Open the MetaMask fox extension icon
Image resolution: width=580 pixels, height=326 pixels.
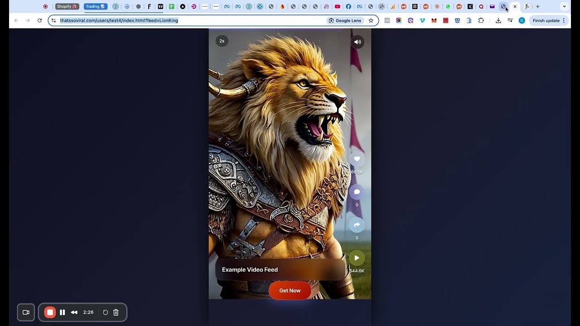click(433, 20)
